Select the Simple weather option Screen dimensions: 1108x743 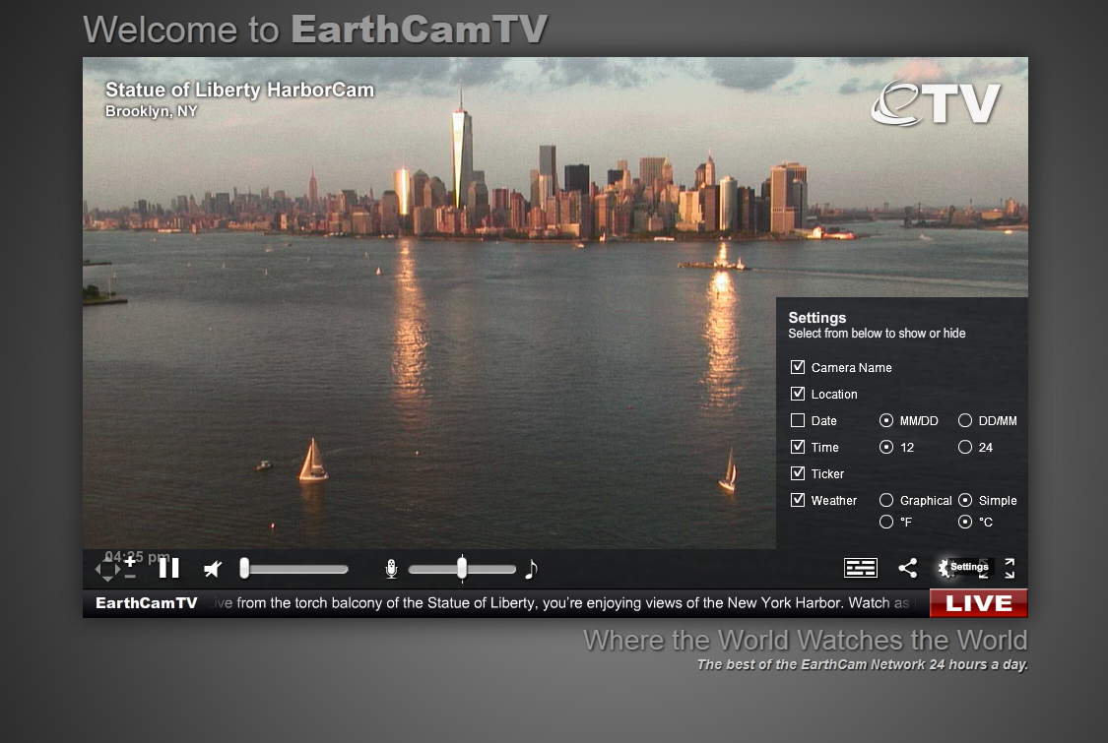[965, 500]
